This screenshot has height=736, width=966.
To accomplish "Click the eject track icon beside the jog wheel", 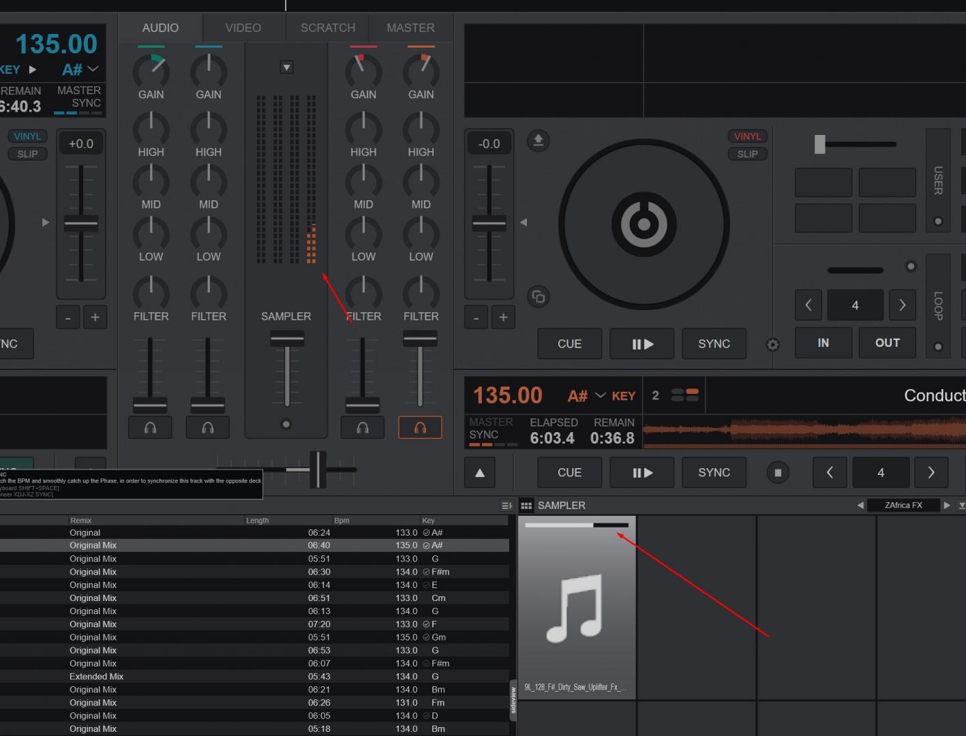I will (x=538, y=140).
